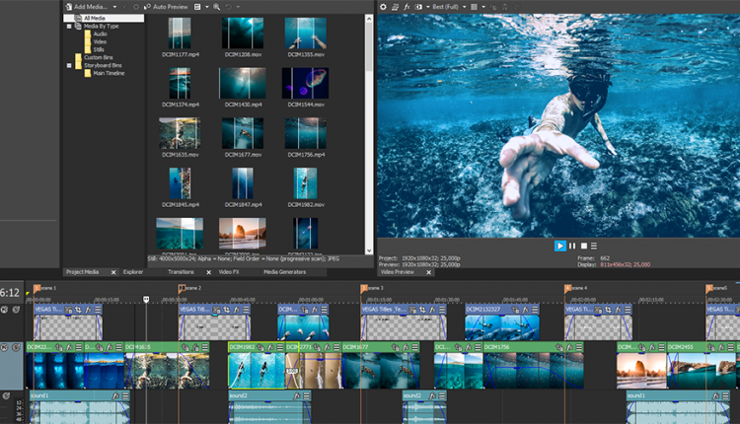Image resolution: width=740 pixels, height=424 pixels.
Task: Close the Project Media tab
Action: [x=113, y=272]
